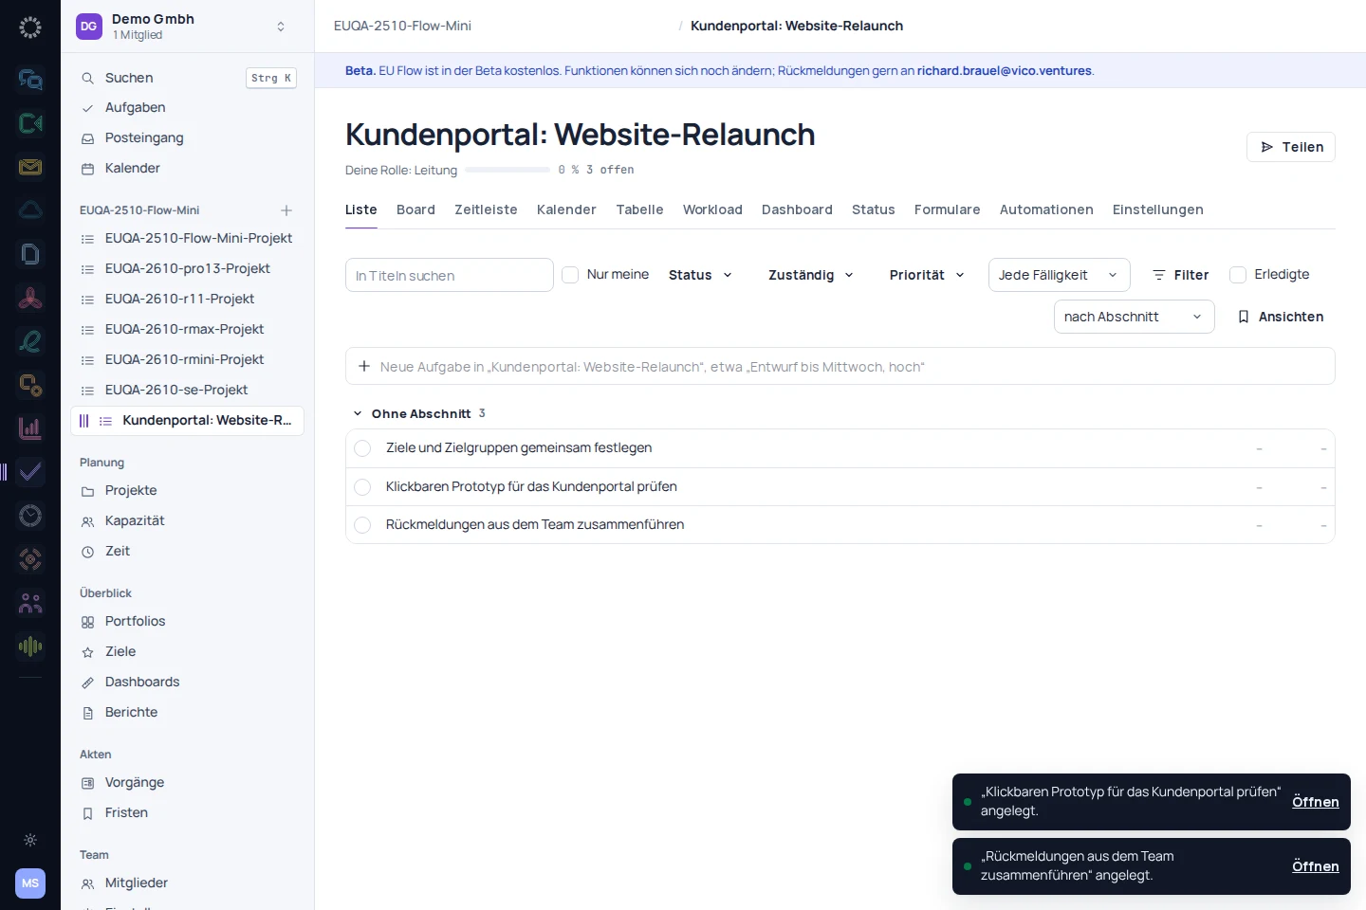1366x910 pixels.
Task: Open the bar chart analytics icon
Action: pos(30,428)
